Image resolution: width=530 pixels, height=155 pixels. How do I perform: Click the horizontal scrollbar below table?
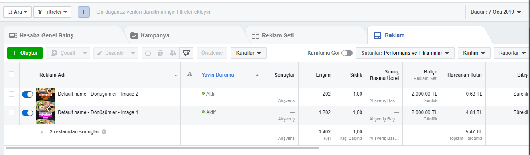pyautogui.click(x=162, y=148)
